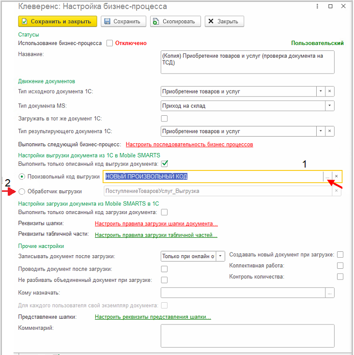The image size is (354, 355).
Task: Click 'НОВЫЙ ПРОИЗВОЛЬНЫЙ КОД' input field
Action: point(214,176)
